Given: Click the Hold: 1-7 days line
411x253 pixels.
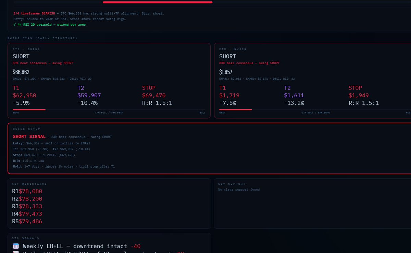Looking at the screenshot, I should point(65,167).
